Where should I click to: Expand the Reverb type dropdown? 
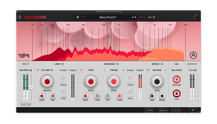pos(166,70)
